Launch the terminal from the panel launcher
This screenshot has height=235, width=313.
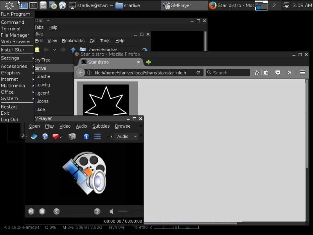click(33, 5)
